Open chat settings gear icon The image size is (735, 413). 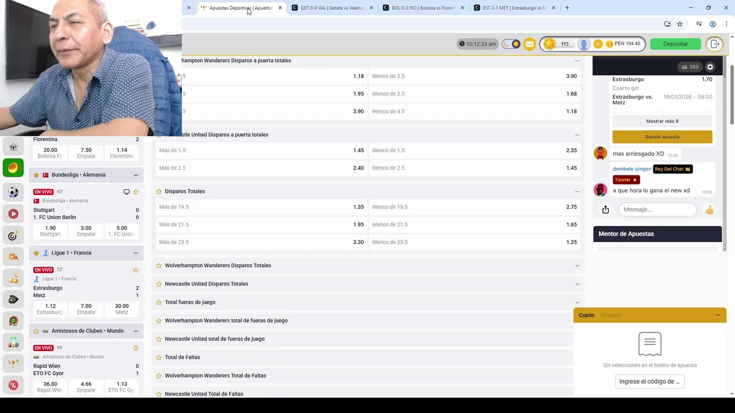[x=710, y=67]
